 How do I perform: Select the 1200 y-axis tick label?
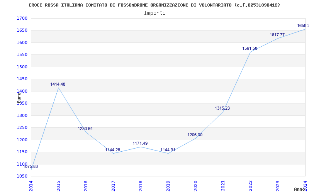(x=22, y=140)
